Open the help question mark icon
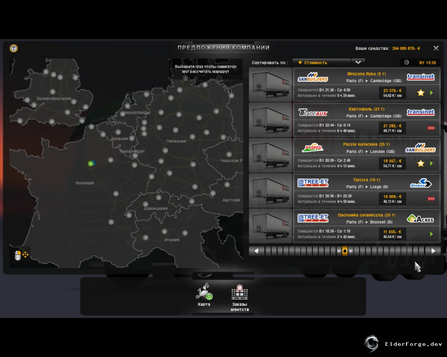Image resolution: width=447 pixels, height=357 pixels. coord(14,48)
